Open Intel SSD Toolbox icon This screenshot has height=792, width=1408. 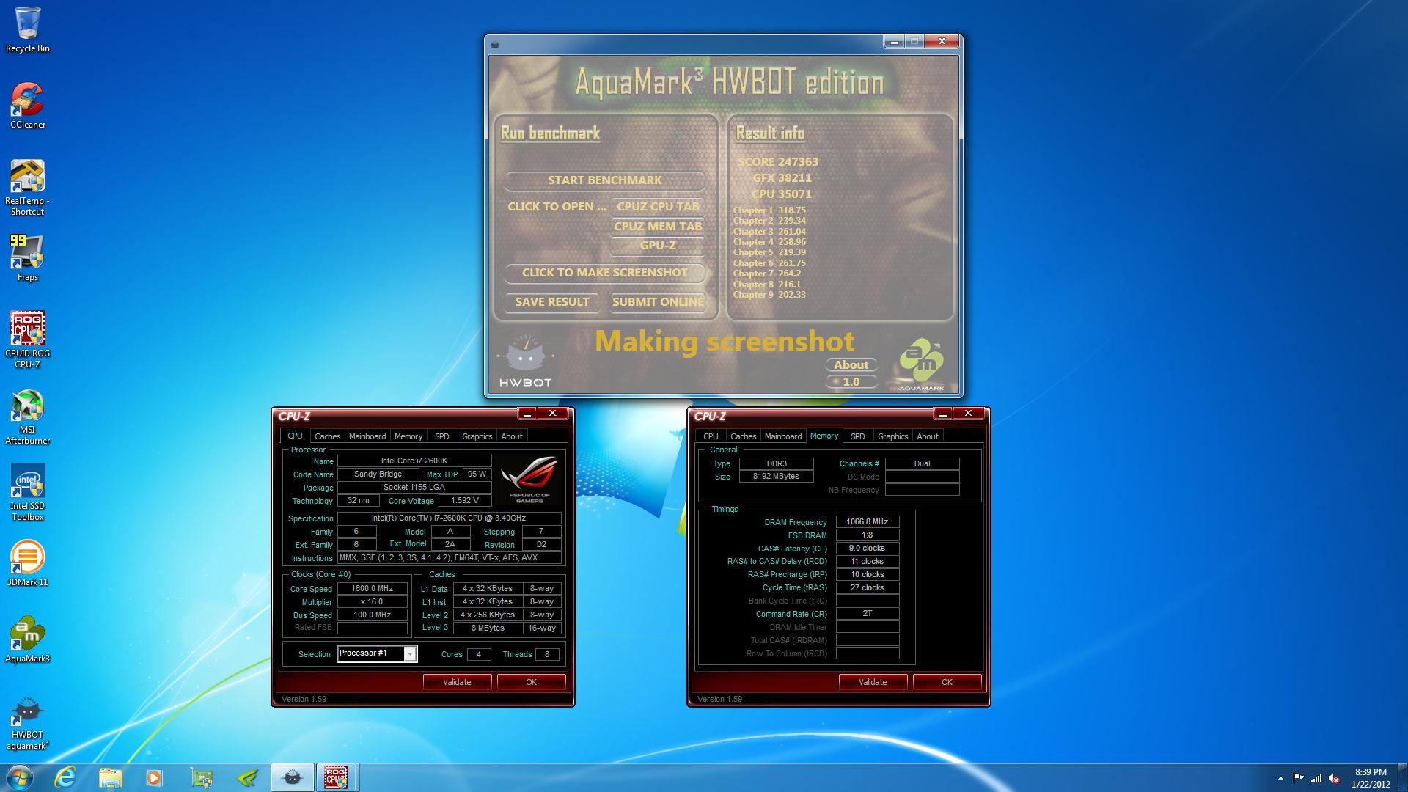point(28,492)
